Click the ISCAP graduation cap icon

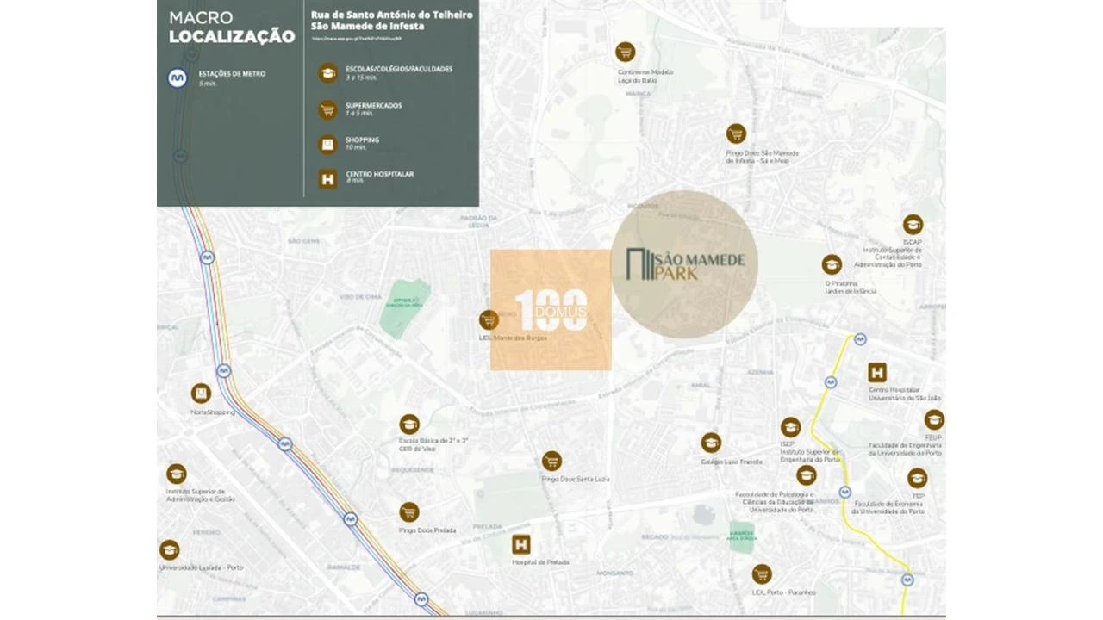point(913,225)
